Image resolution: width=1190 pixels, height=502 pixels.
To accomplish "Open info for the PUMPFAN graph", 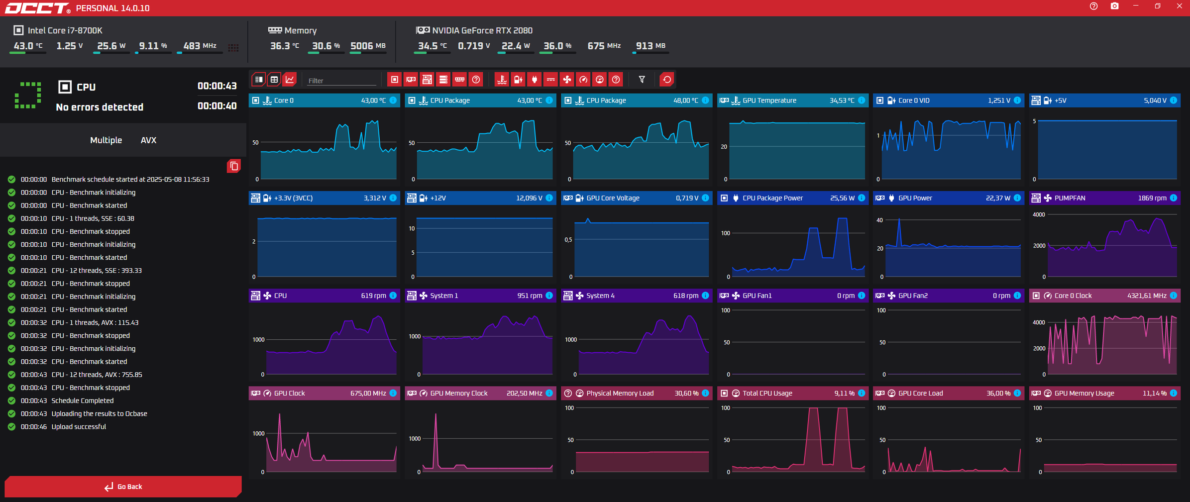I will pos(1174,198).
